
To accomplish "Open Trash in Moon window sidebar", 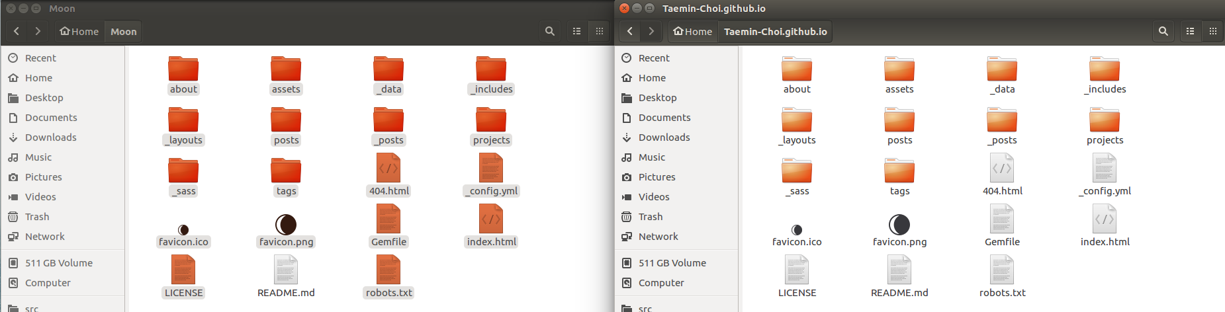I will (x=63, y=217).
